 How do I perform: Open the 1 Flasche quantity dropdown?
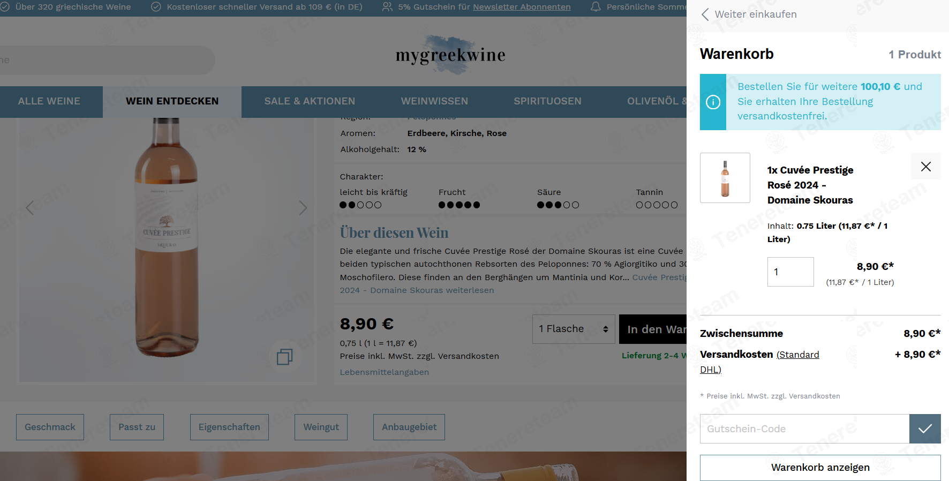[574, 329]
